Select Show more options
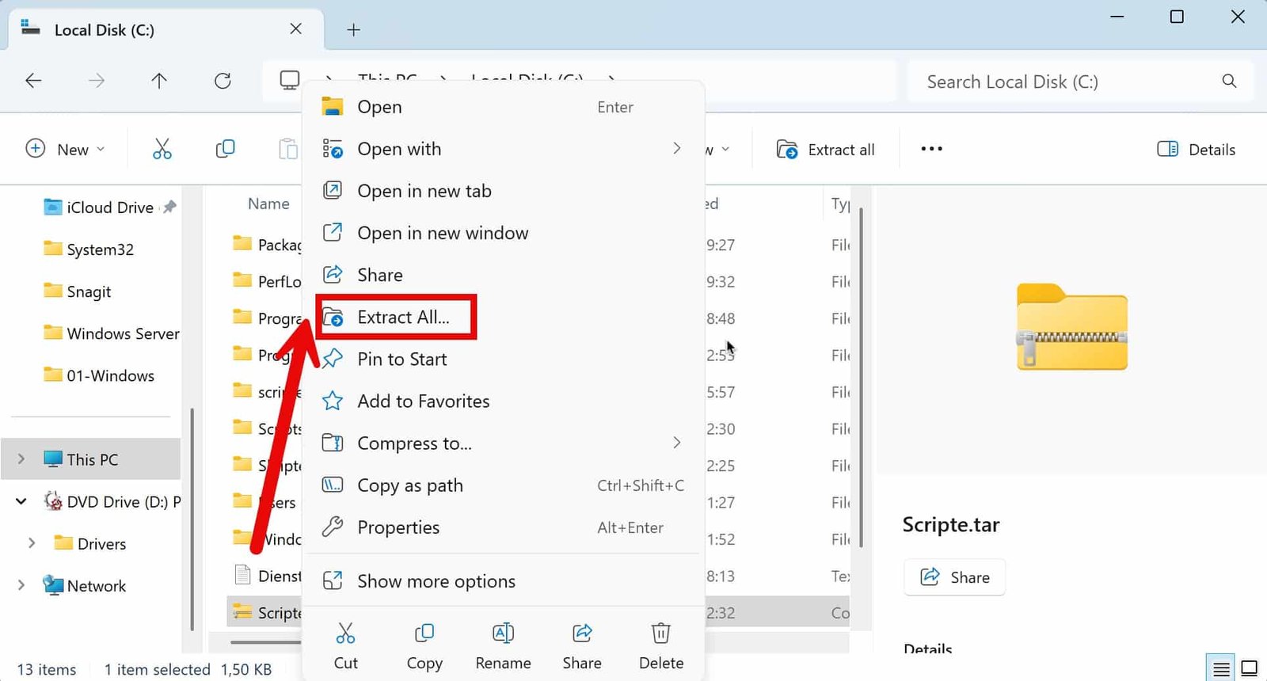This screenshot has width=1267, height=681. 504,580
